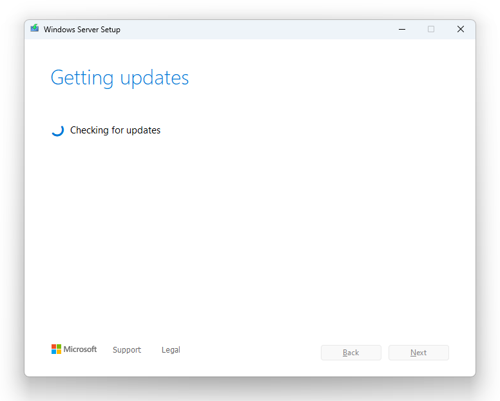Click the maximize button in title bar
The width and height of the screenshot is (500, 401).
(x=431, y=30)
